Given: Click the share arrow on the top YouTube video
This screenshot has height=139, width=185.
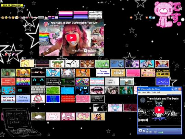Looking at the screenshot, I should (47, 51).
